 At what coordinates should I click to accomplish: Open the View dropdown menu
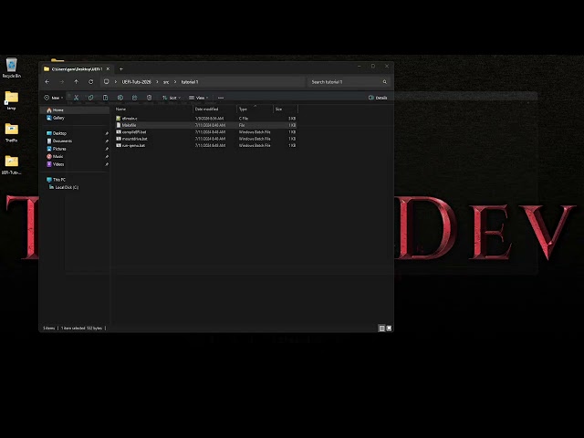pos(198,98)
